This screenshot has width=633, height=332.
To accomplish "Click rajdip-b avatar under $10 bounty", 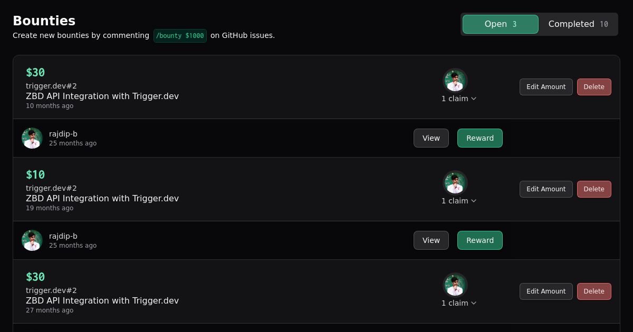I will [x=32, y=240].
